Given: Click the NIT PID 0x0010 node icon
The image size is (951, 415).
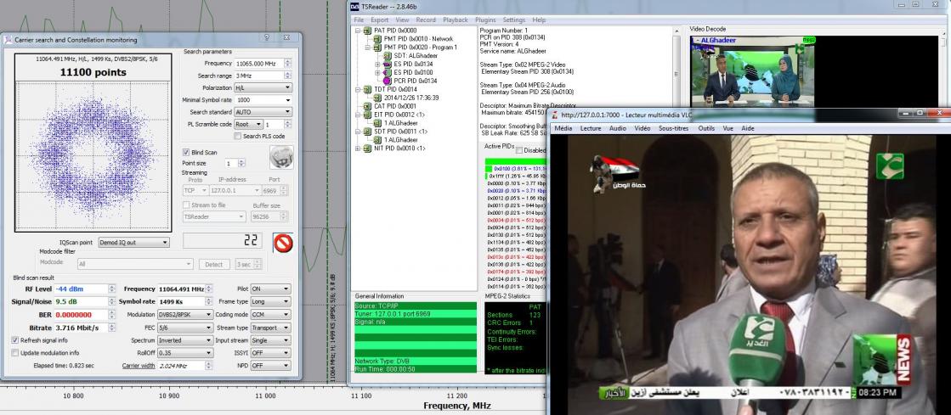Looking at the screenshot, I should [x=368, y=149].
